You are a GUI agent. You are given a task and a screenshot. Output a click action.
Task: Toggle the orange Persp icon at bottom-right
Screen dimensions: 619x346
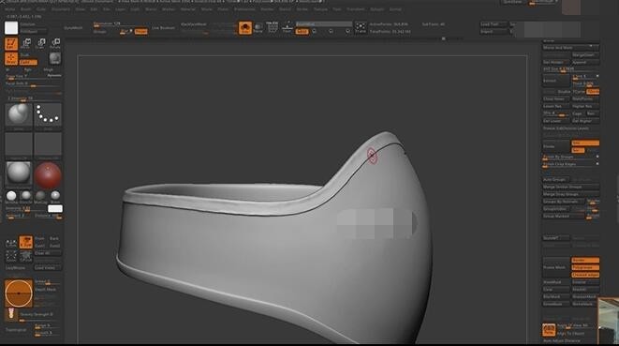[x=549, y=330]
